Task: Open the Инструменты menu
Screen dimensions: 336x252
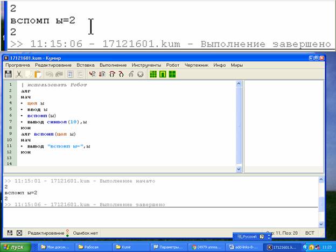Action: point(146,65)
